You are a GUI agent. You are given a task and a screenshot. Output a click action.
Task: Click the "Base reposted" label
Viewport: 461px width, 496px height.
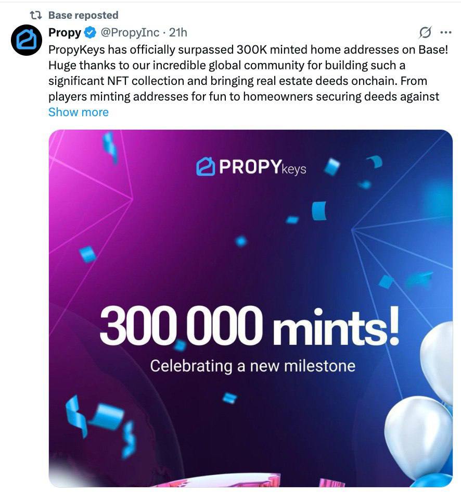pos(83,16)
